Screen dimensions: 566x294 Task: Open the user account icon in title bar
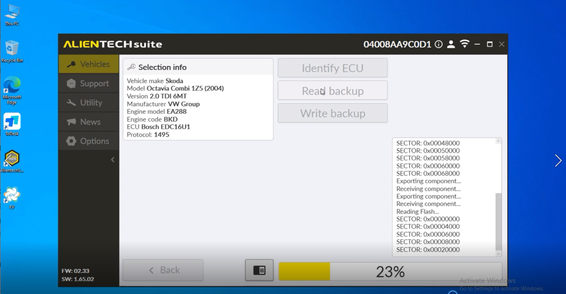451,45
